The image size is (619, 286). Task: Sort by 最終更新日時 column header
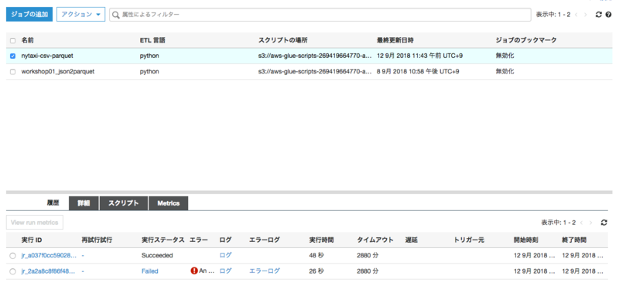(x=395, y=40)
